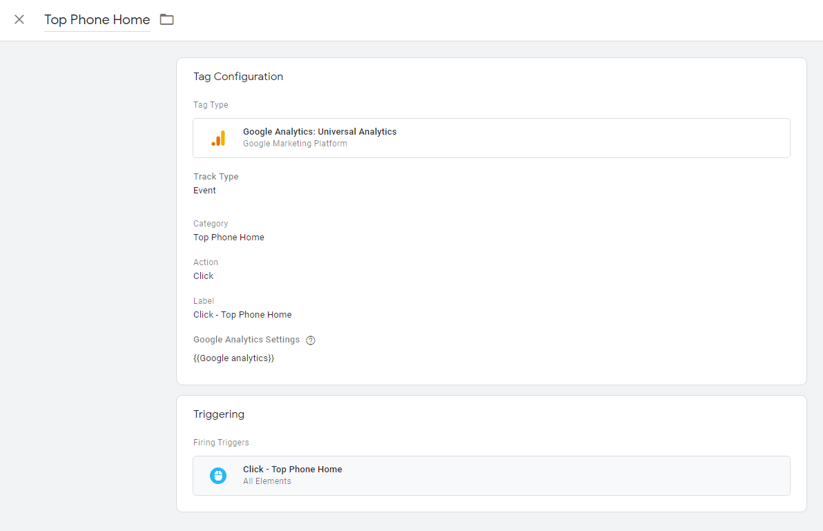Image resolution: width=823 pixels, height=531 pixels.
Task: Click the Google Analytics bar-chart icon
Action: (218, 138)
